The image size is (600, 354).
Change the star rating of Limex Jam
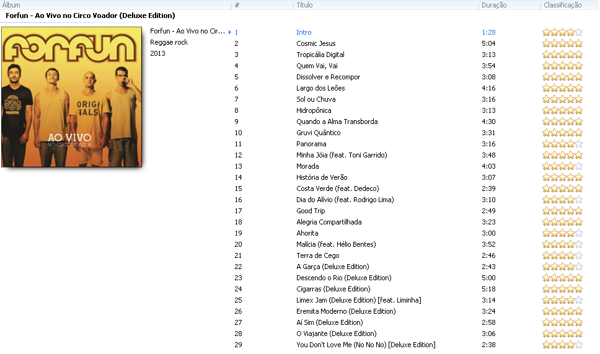[x=563, y=300]
